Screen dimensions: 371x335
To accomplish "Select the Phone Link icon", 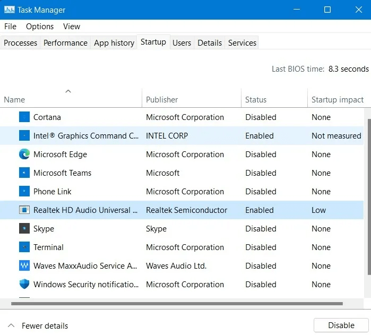I will [24, 192].
